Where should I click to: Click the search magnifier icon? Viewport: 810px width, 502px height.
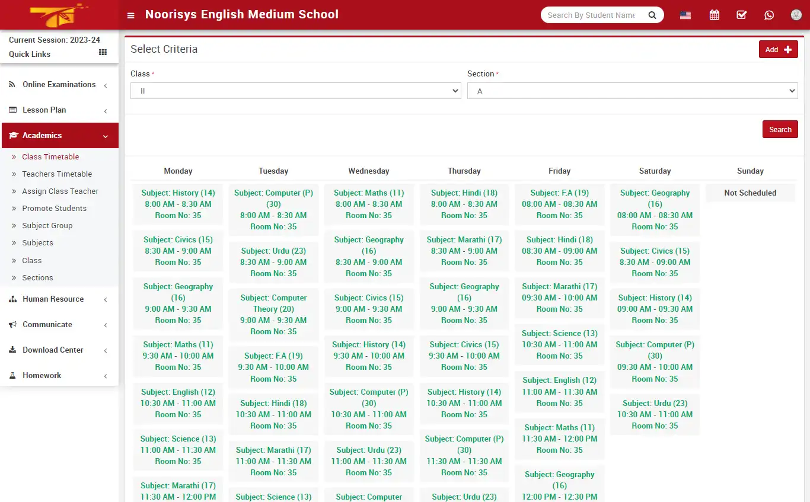tap(652, 14)
